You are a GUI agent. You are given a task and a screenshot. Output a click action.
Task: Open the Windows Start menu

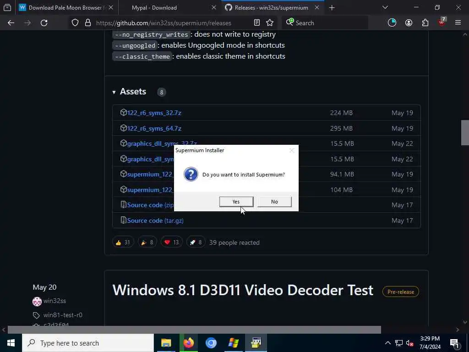[x=11, y=343]
